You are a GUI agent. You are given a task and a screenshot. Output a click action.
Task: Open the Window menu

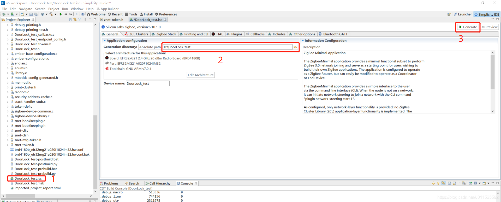(77, 9)
